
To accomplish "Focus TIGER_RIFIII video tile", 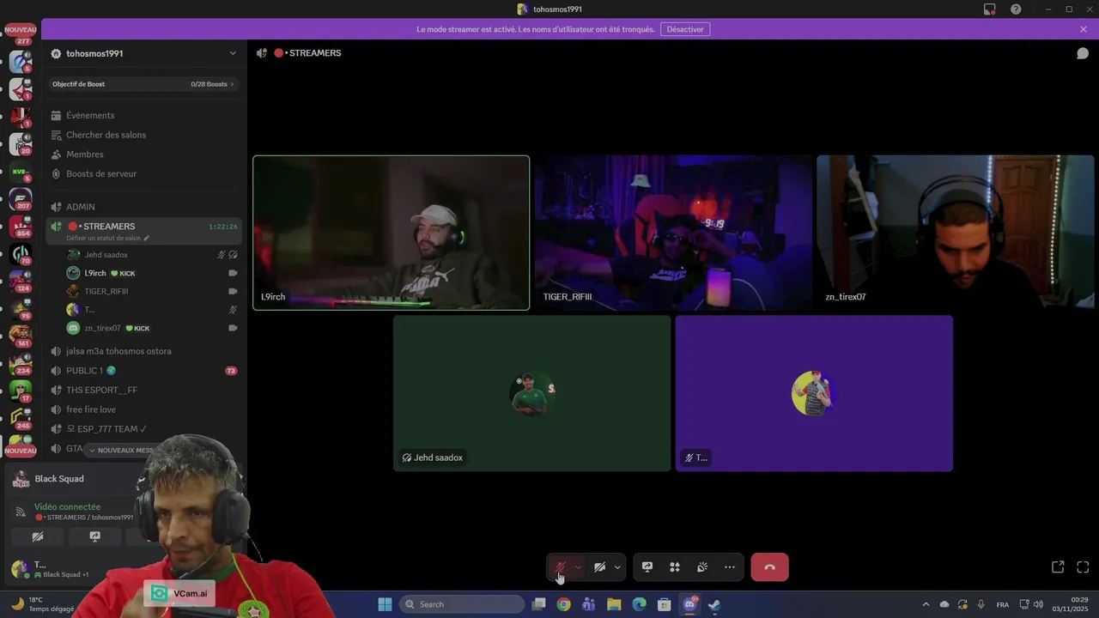I will point(673,233).
